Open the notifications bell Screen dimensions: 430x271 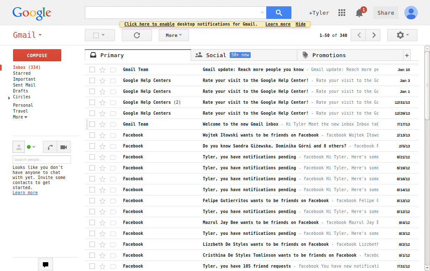pos(359,13)
